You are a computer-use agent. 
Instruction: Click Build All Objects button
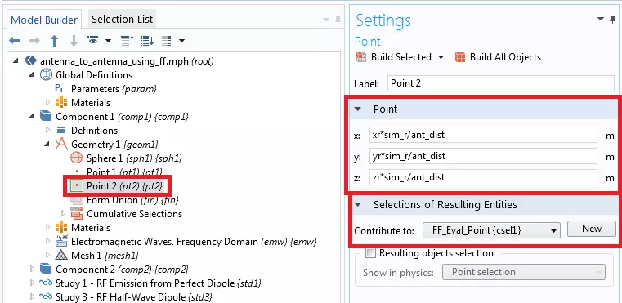click(x=498, y=57)
